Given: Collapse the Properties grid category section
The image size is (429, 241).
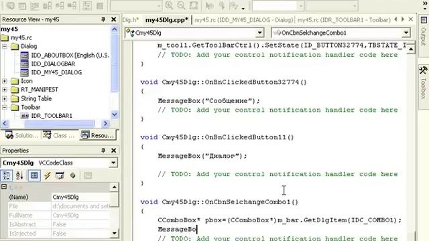Looking at the screenshot, I should pyautogui.click(x=4, y=187).
